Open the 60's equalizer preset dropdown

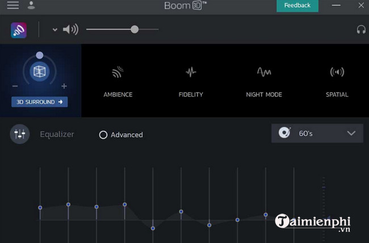[x=317, y=133]
